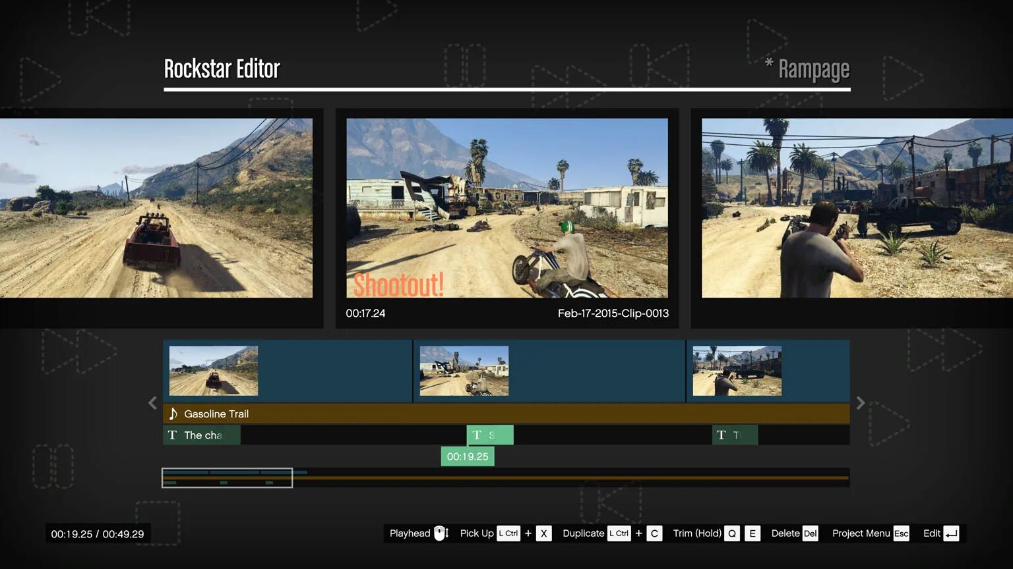Click the T icon on the middle text overlay
The height and width of the screenshot is (569, 1013).
pos(477,435)
